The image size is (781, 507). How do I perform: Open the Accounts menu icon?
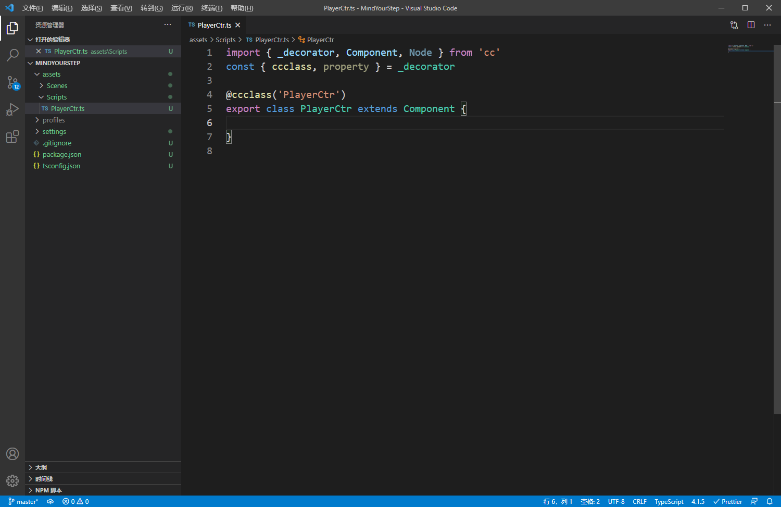(x=12, y=454)
